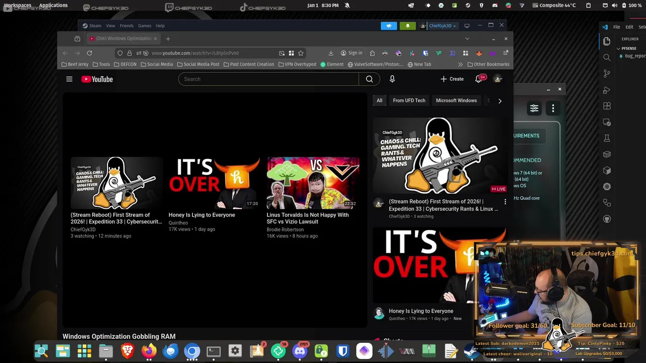Viewport: 646px width, 363px height.
Task: Click the Element bookmark
Action: pyautogui.click(x=332, y=65)
